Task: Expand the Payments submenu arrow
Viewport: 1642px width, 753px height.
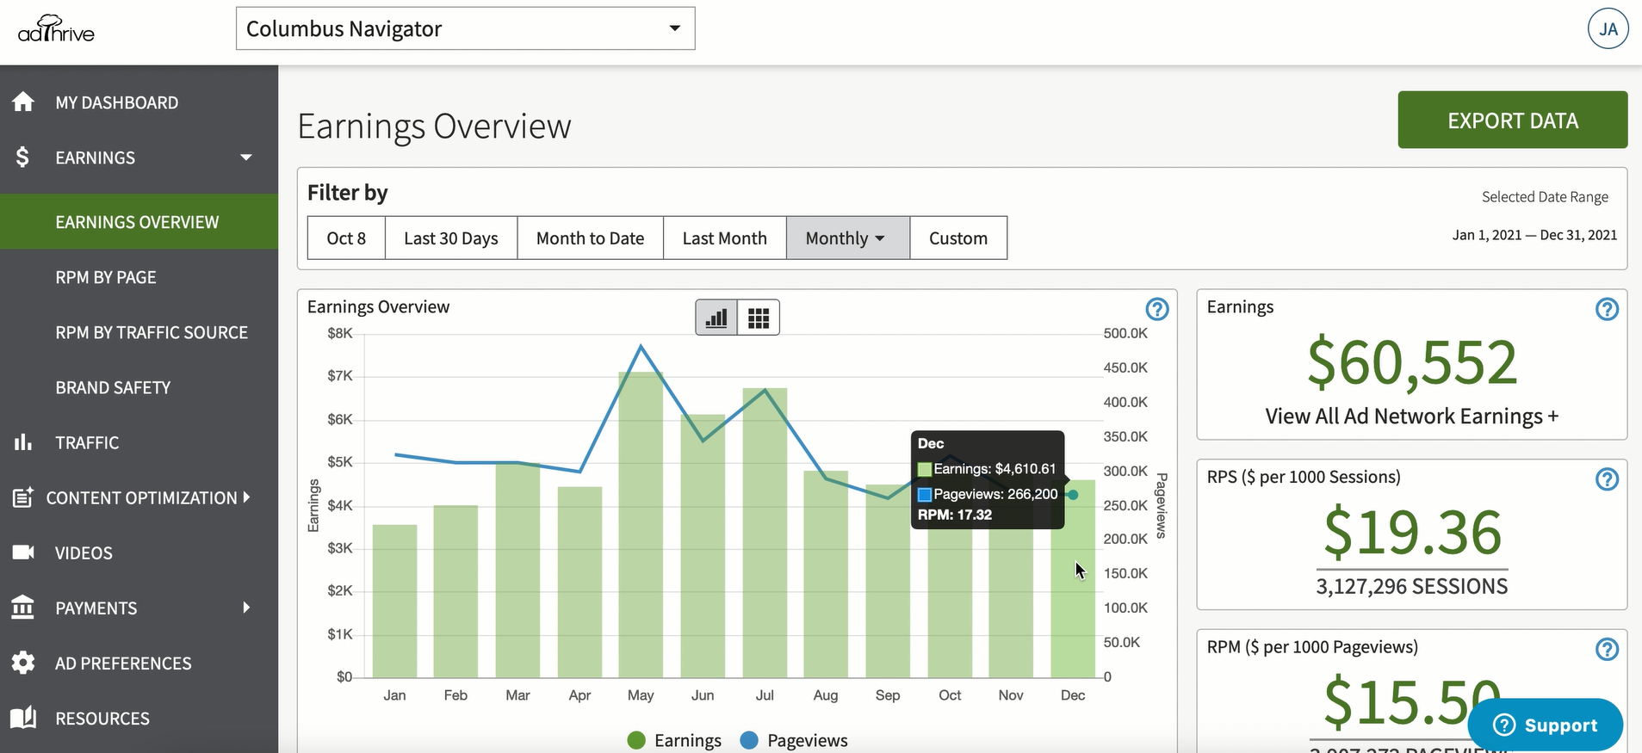Action: (x=246, y=608)
